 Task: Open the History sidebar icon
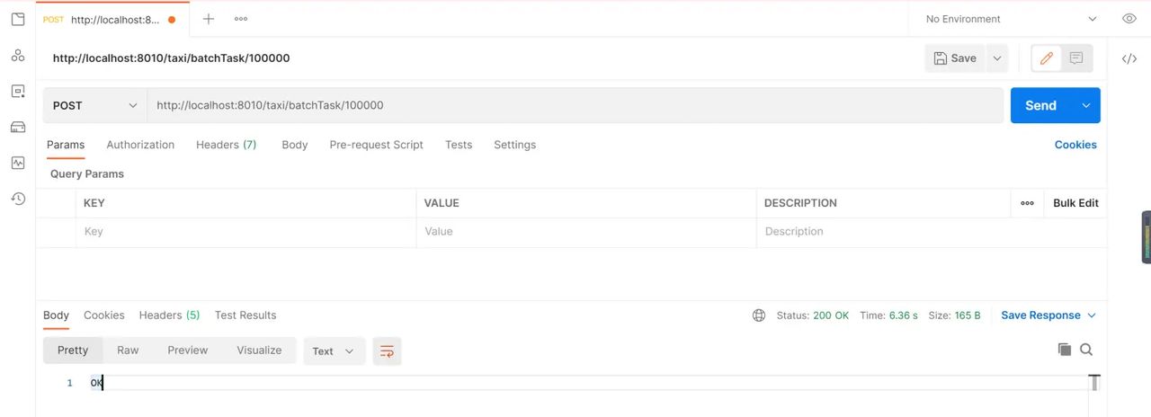(x=18, y=199)
